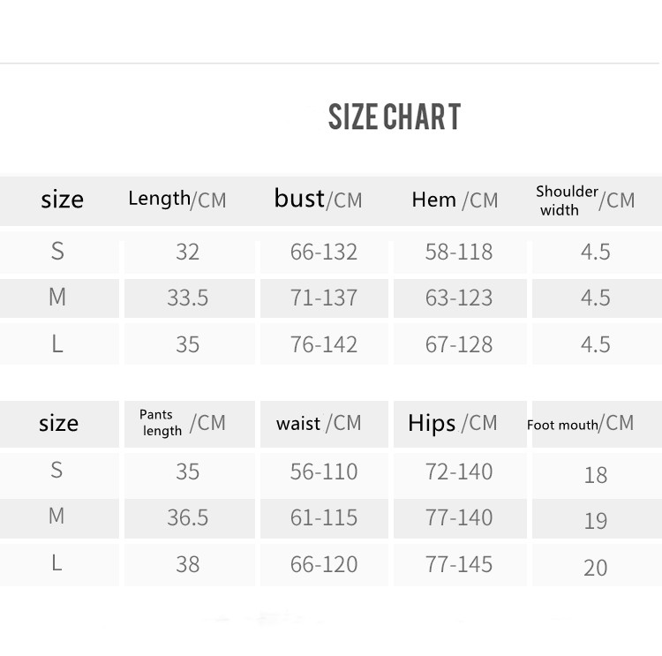Click the 67-128 hem value
Viewport: 662px width, 656px height.
click(459, 344)
